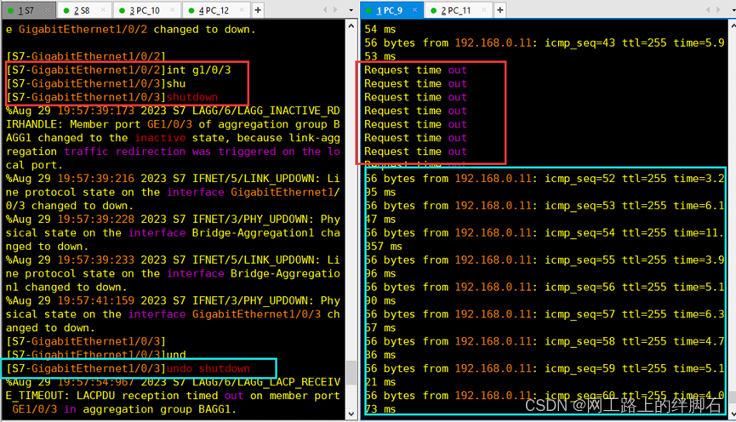Viewport: 736px width, 422px height.
Task: Click the ping reply line with icmp_seq=43
Action: point(545,43)
